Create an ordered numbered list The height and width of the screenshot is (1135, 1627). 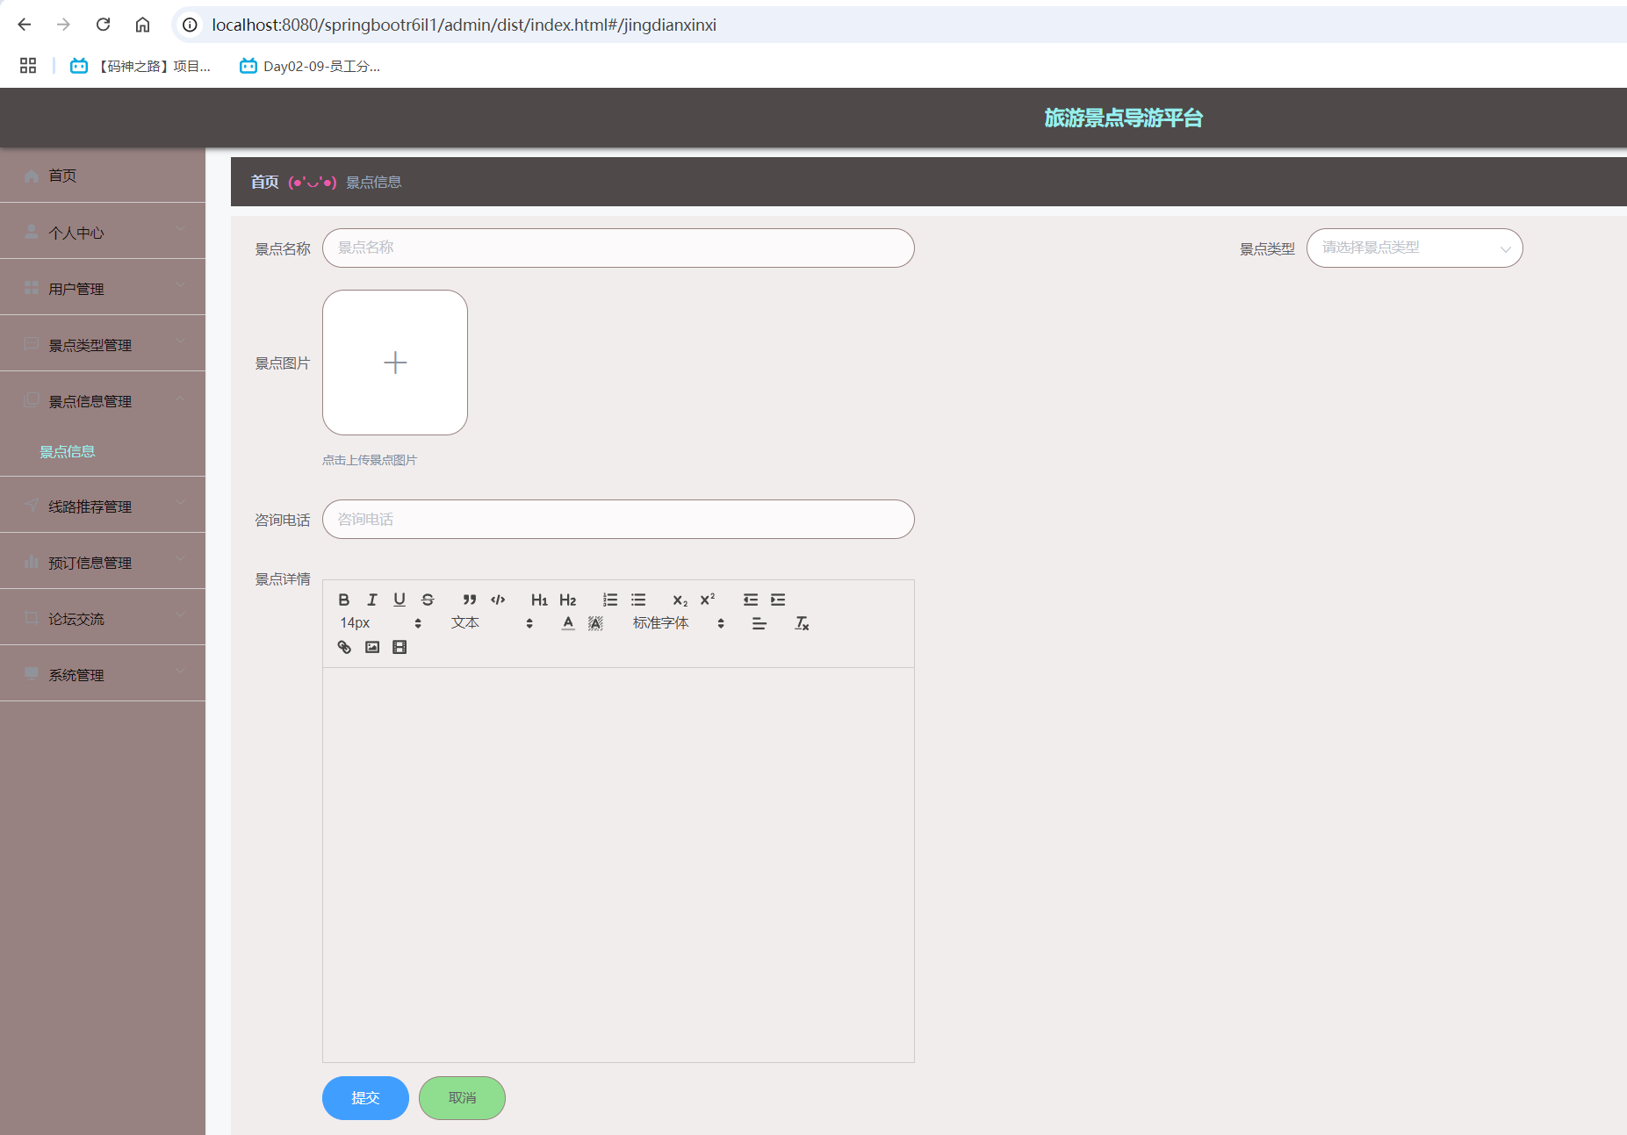coord(610,600)
